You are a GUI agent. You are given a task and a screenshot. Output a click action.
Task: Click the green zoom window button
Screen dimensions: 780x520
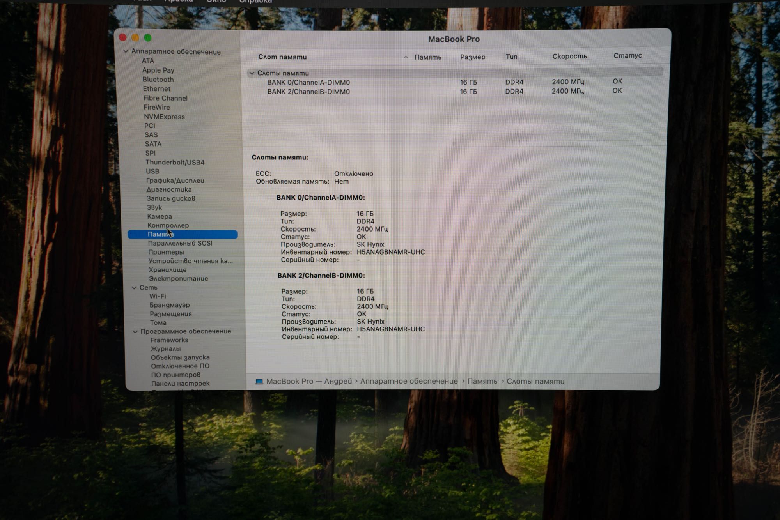pos(147,37)
